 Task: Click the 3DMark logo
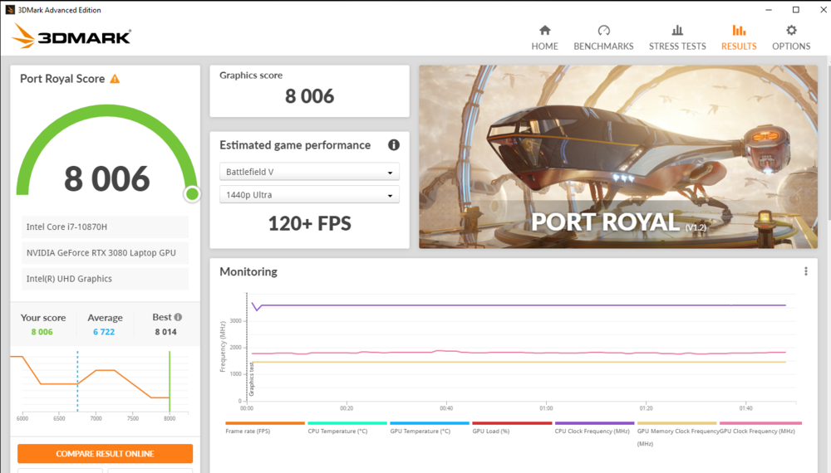[71, 37]
